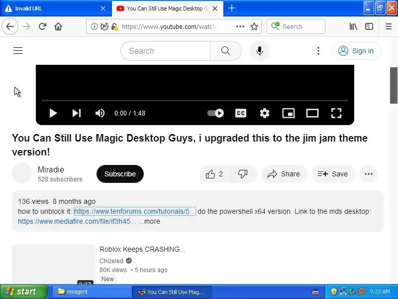Show site information icon in address bar

click(x=94, y=26)
